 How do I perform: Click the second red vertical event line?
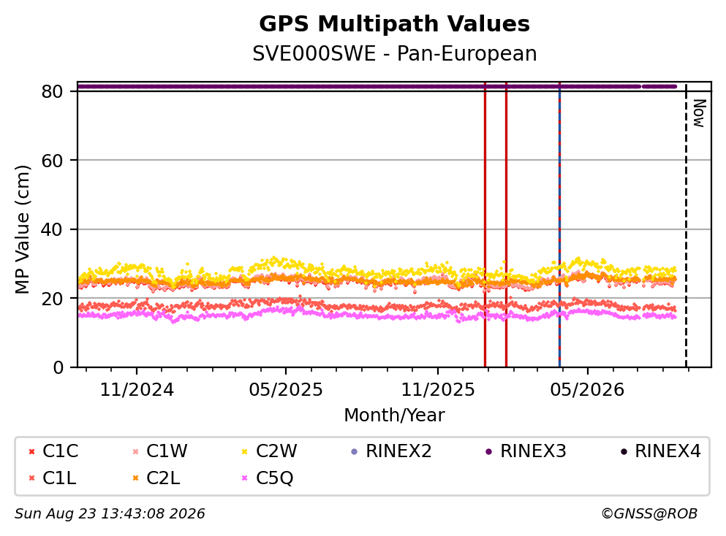(x=506, y=224)
